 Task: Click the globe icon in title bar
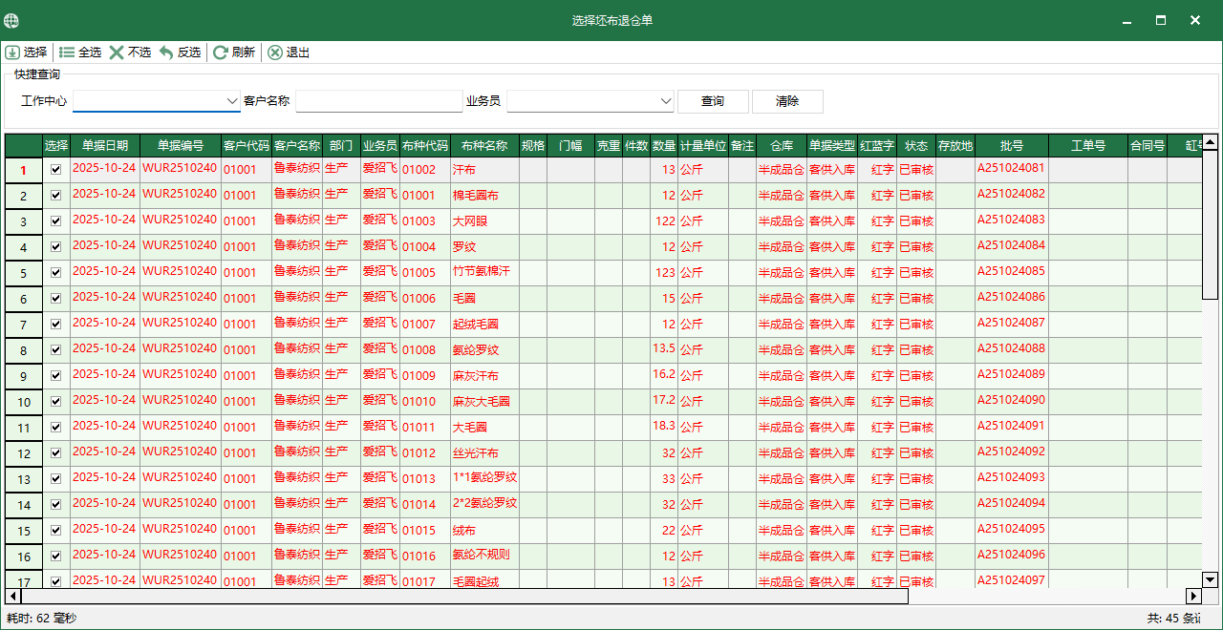[x=12, y=19]
